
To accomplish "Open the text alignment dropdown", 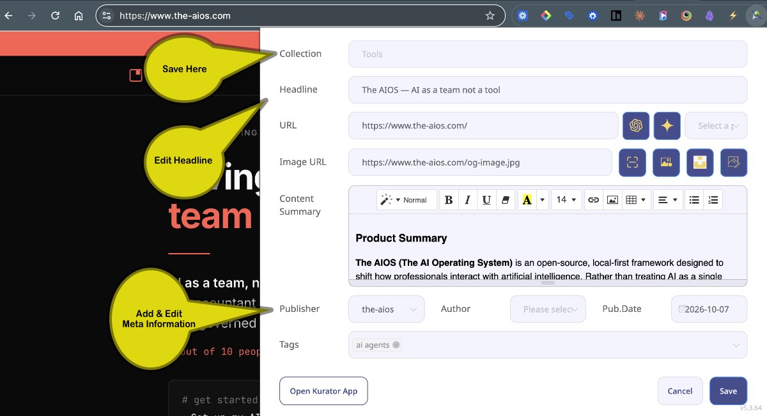I will pos(668,200).
